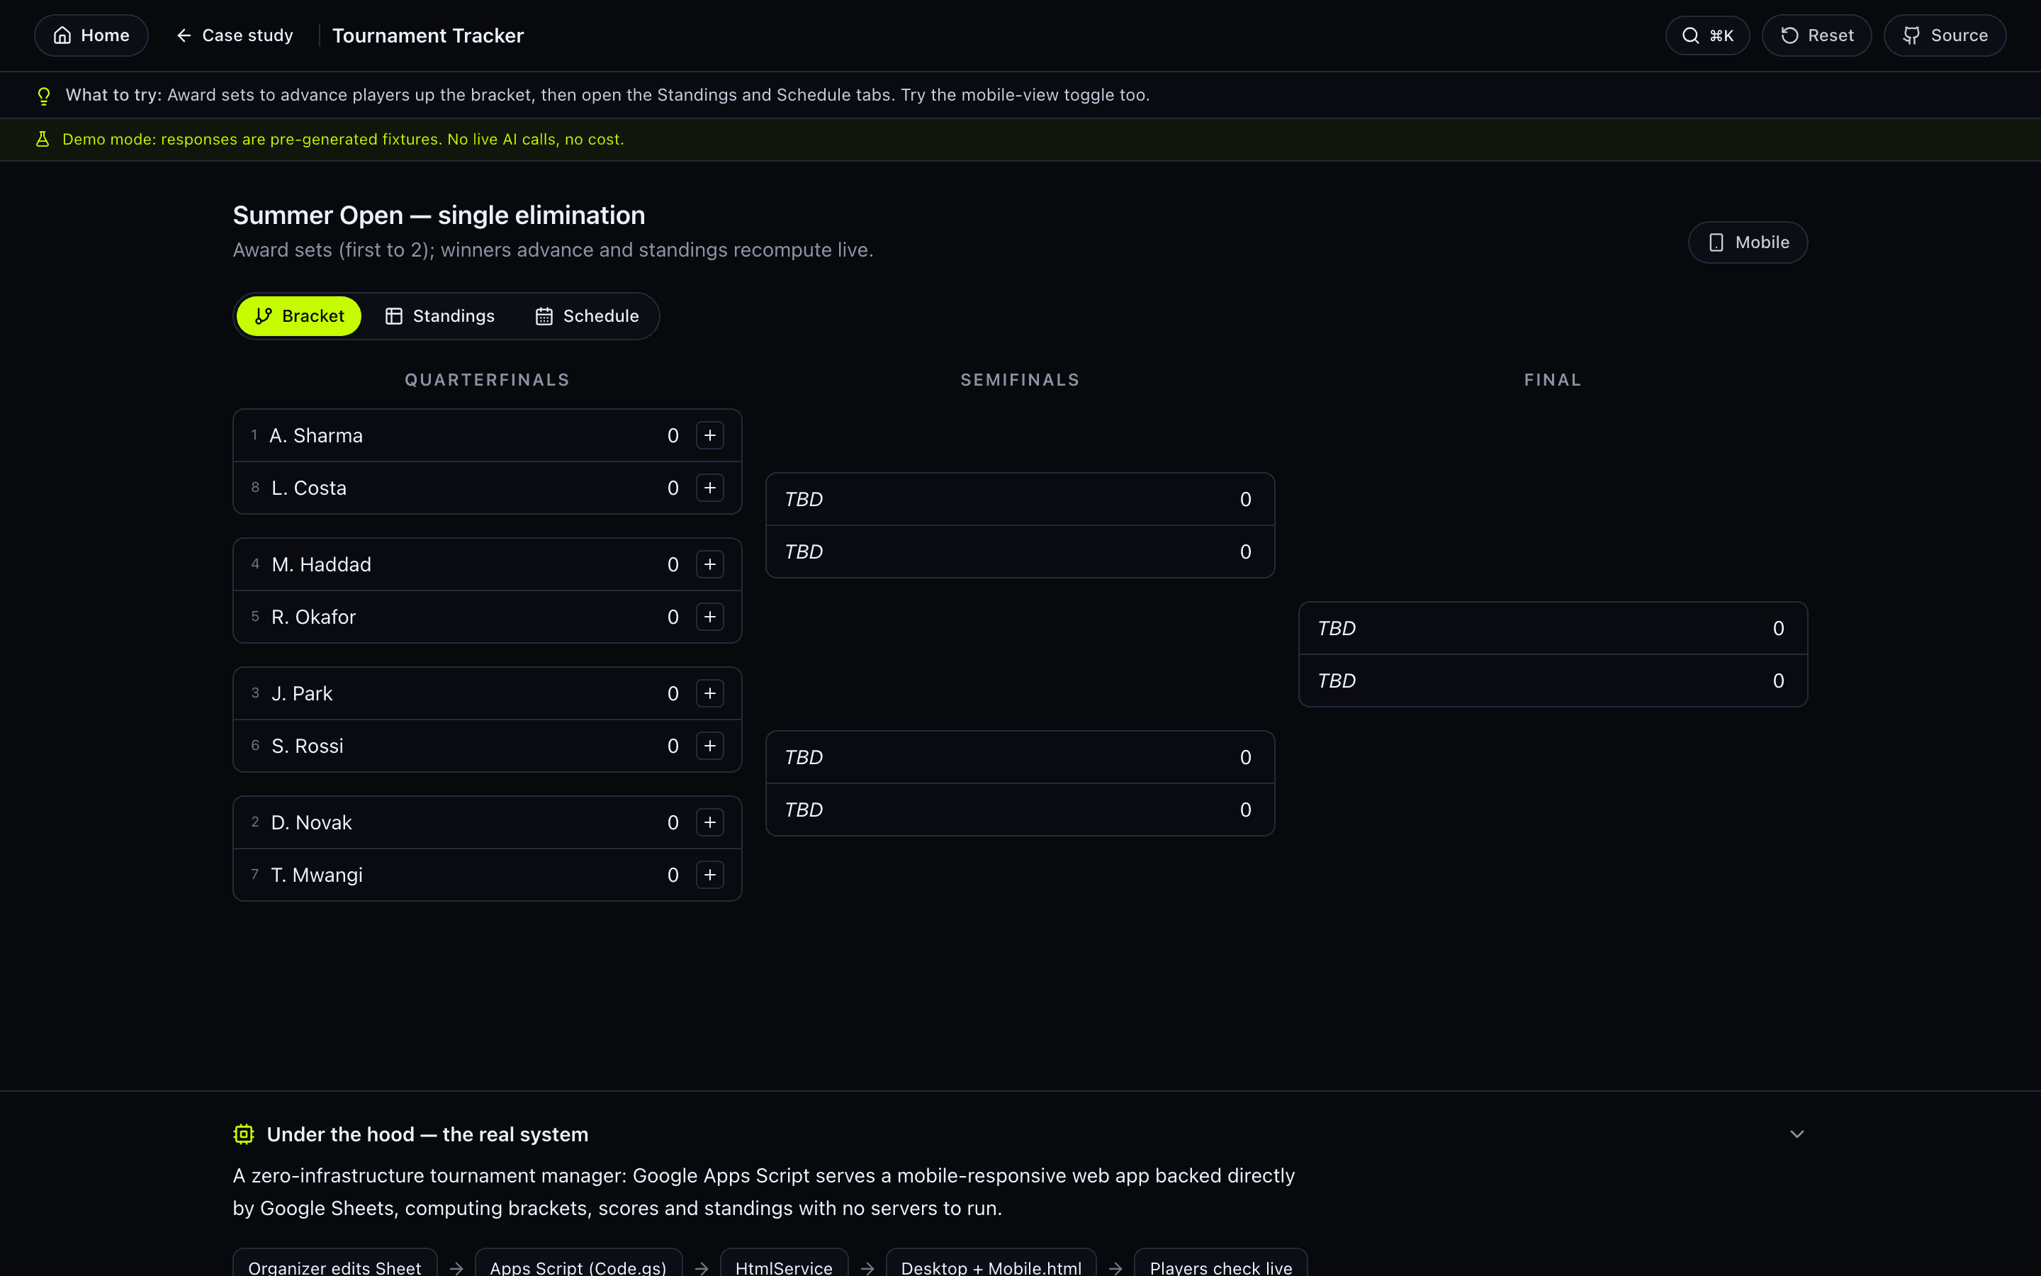Image resolution: width=2041 pixels, height=1276 pixels.
Task: Give J. Park a set point
Action: pyautogui.click(x=710, y=694)
